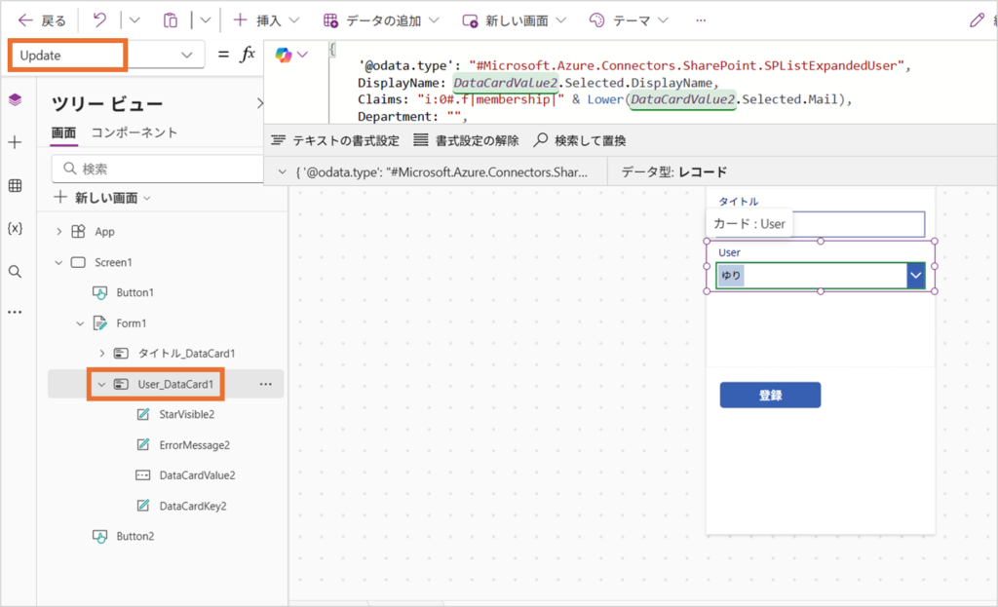Collapse the Form1 tree node
Screen dimensions: 998x607
coord(80,323)
